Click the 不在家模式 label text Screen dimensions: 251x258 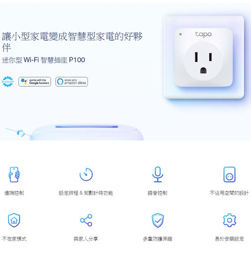point(14,239)
